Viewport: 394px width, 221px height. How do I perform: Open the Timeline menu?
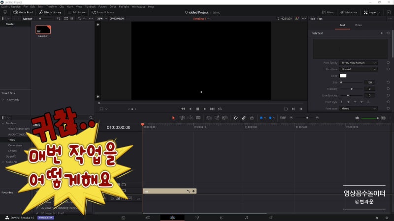51,7
